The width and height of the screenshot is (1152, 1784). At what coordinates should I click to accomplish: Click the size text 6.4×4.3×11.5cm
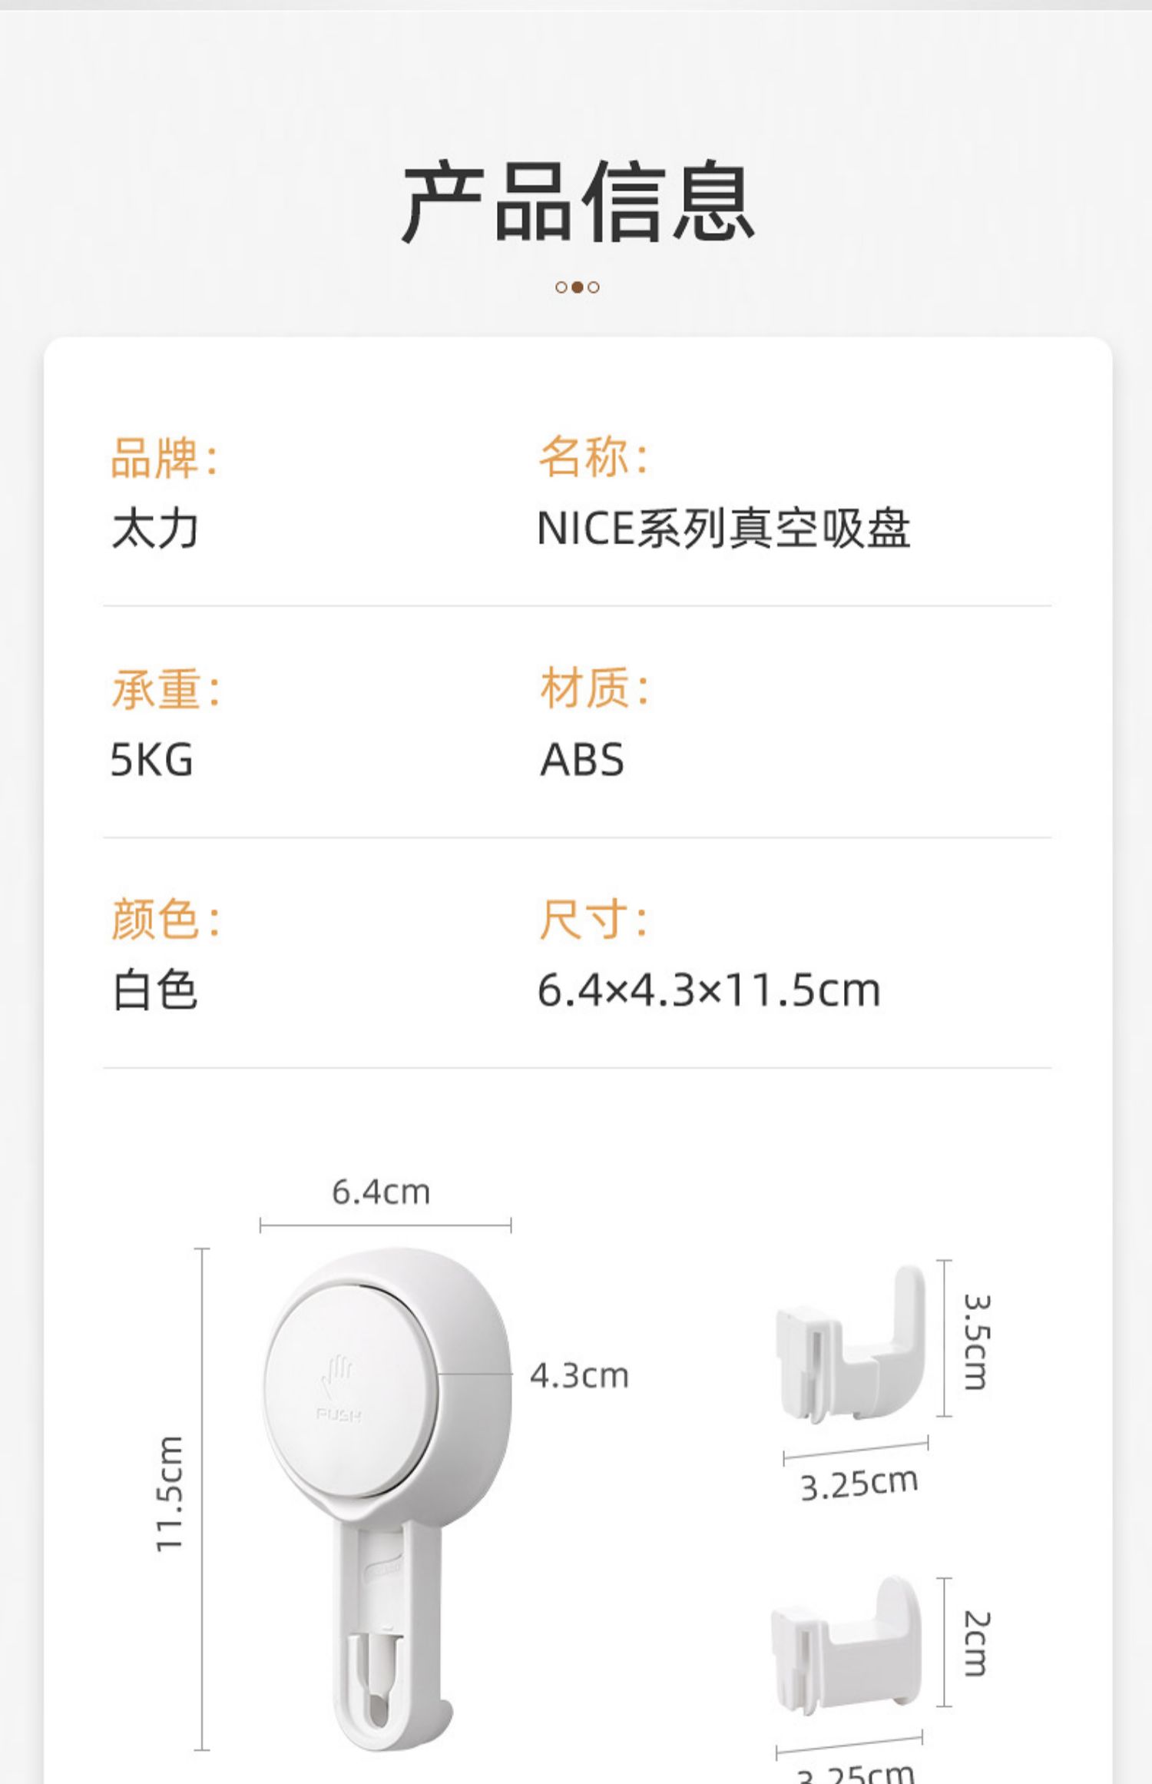tap(708, 990)
